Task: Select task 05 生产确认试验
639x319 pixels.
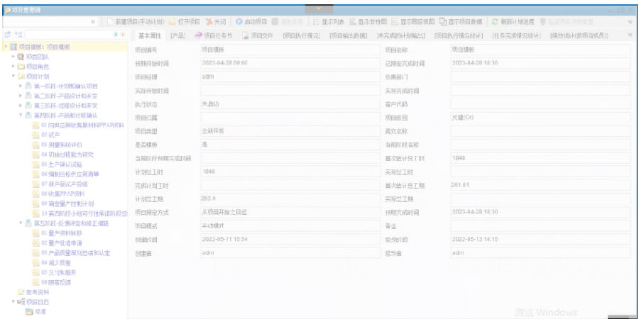Action: point(62,164)
